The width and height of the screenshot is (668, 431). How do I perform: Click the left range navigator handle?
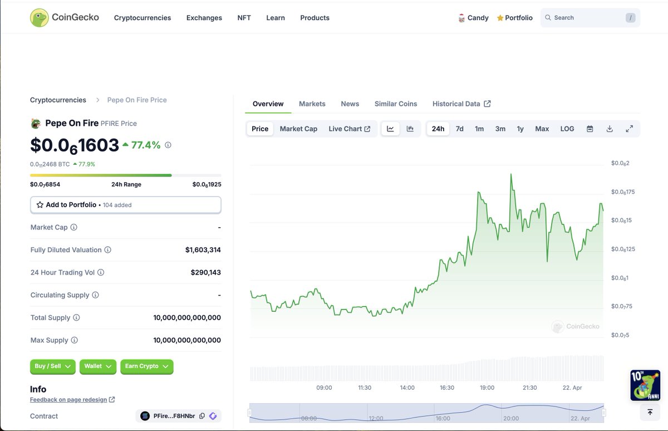tap(249, 413)
